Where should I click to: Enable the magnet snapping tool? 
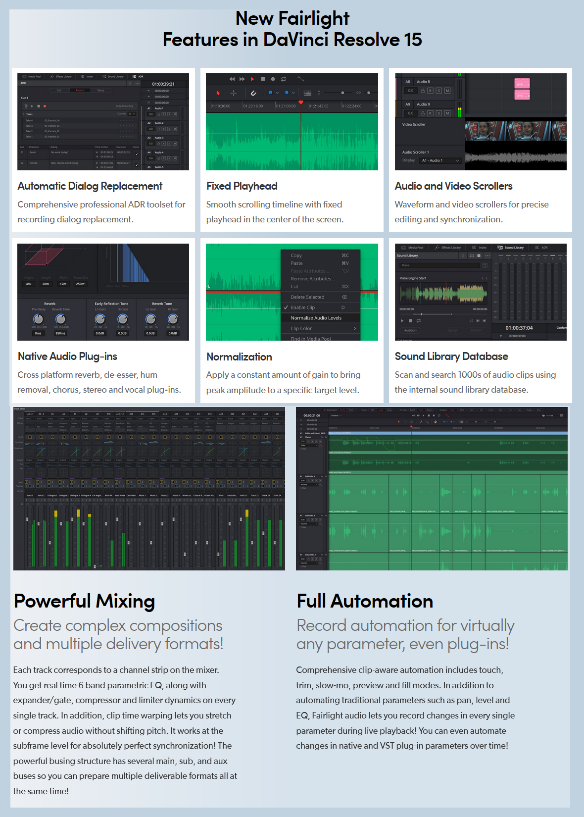[253, 93]
